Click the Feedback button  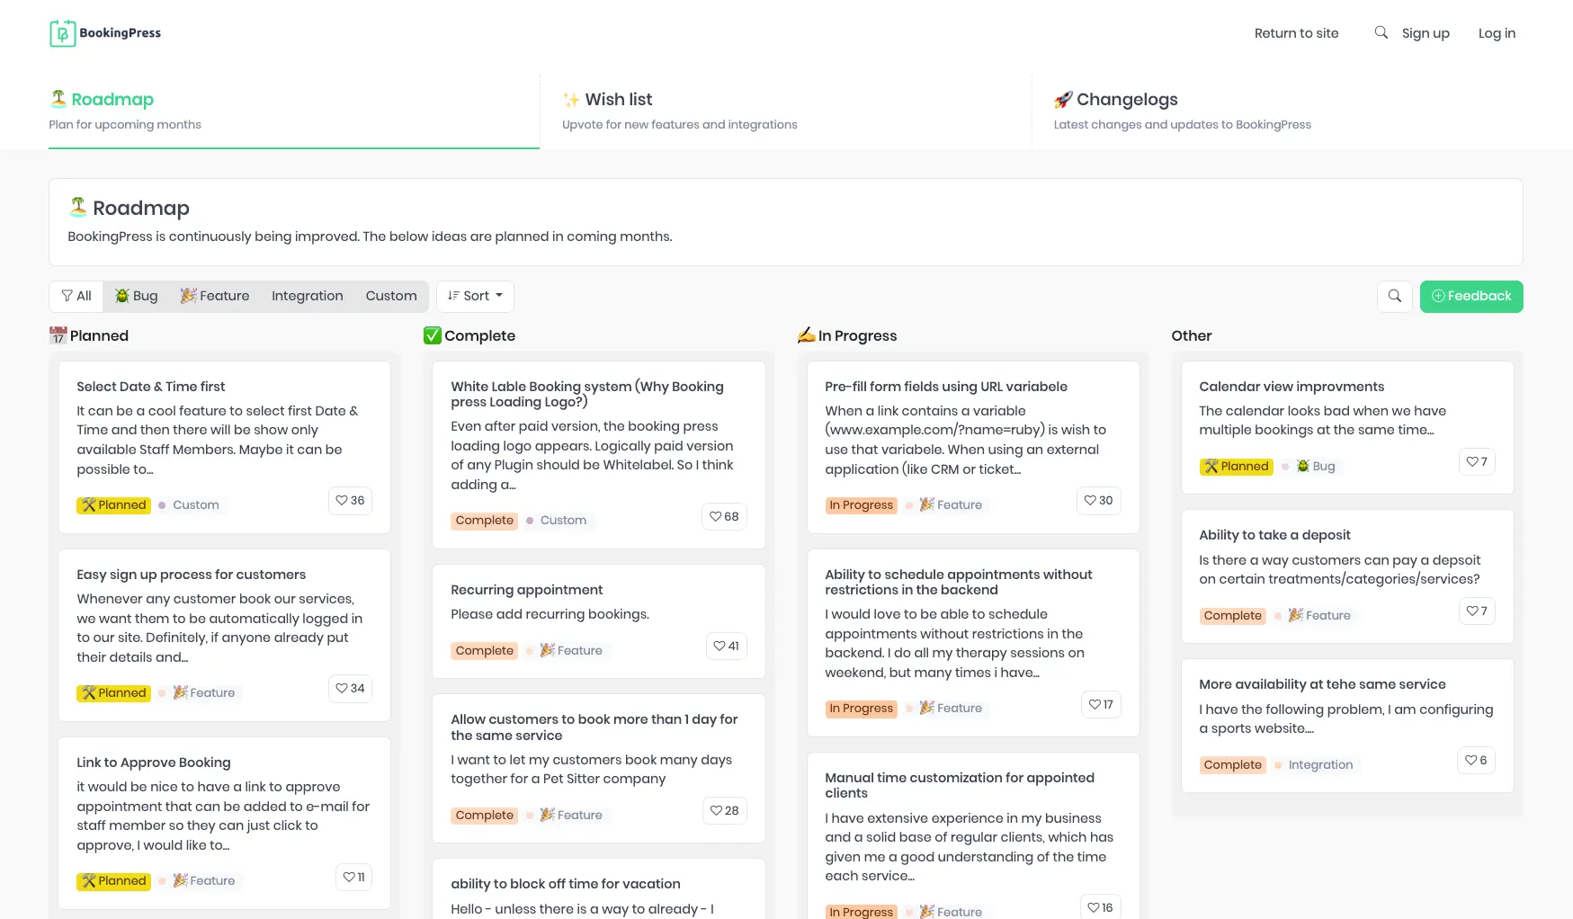(1471, 296)
